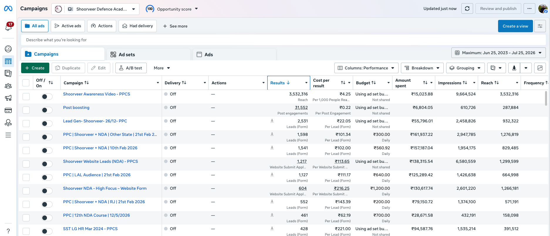The height and width of the screenshot is (236, 550).
Task: Toggle on PPC 12th NDA Course campaign
Action: pos(47,218)
